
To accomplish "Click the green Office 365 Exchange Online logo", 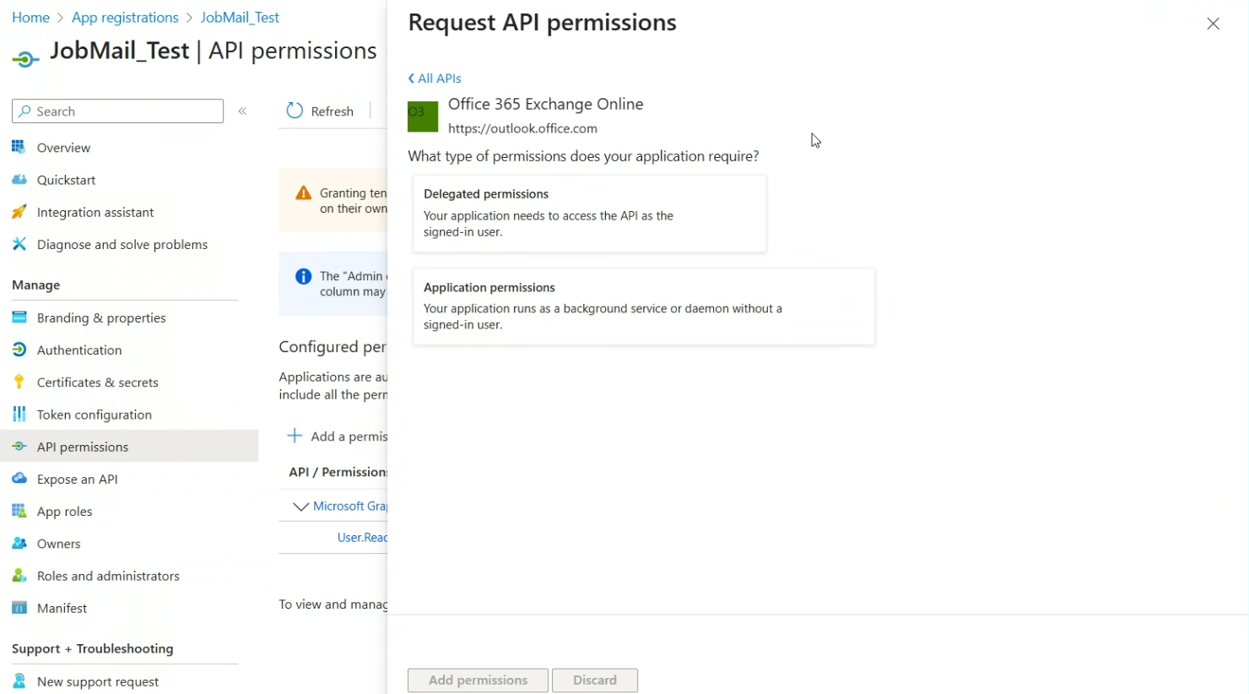I will pyautogui.click(x=423, y=117).
